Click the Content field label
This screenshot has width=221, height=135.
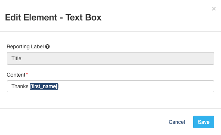tap(16, 75)
